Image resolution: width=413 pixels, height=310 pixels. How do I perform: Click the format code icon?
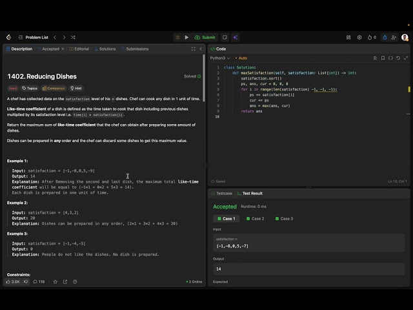coord(375,58)
